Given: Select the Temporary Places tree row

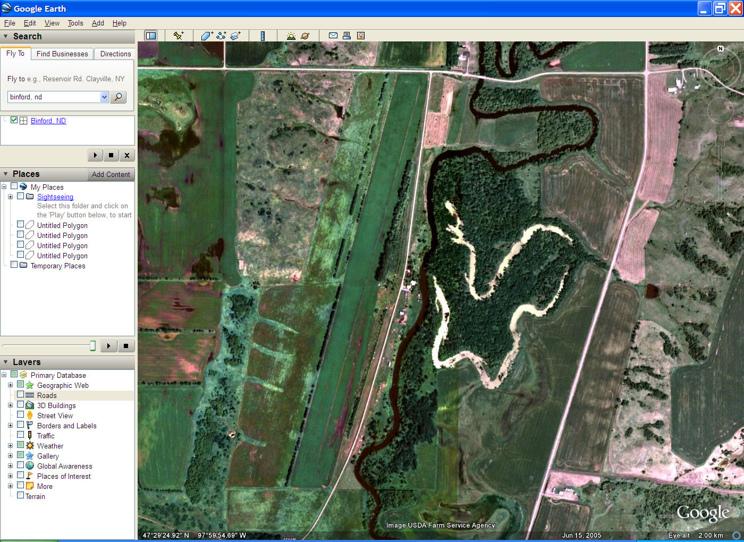Looking at the screenshot, I should [58, 266].
